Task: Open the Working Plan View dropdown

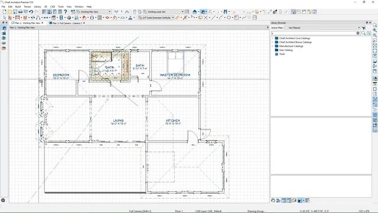Action: tap(94, 12)
